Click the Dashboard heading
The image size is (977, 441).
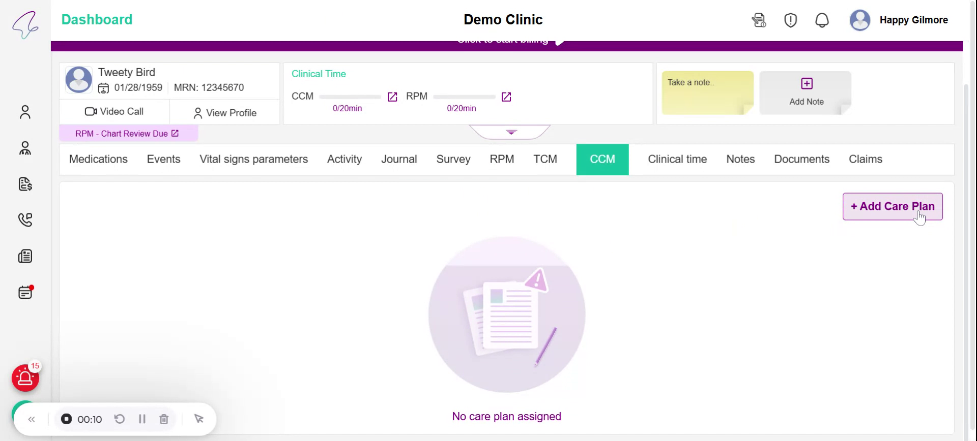(97, 20)
